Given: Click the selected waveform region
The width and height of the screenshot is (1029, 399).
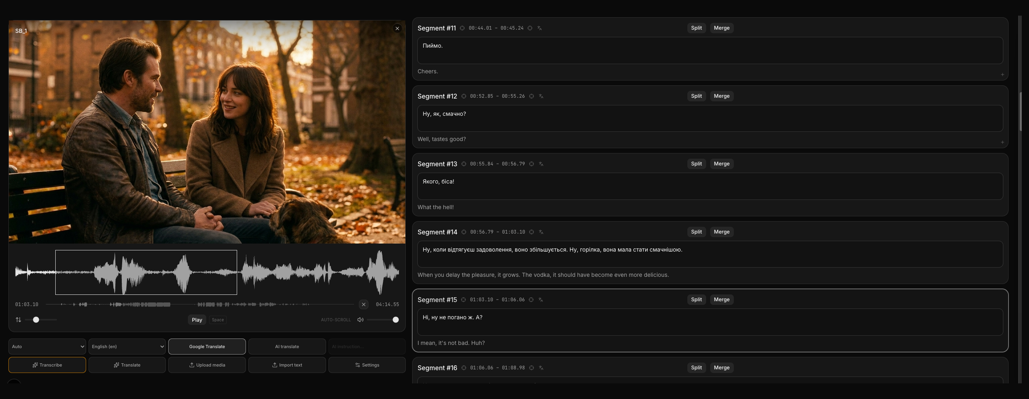Looking at the screenshot, I should [146, 272].
